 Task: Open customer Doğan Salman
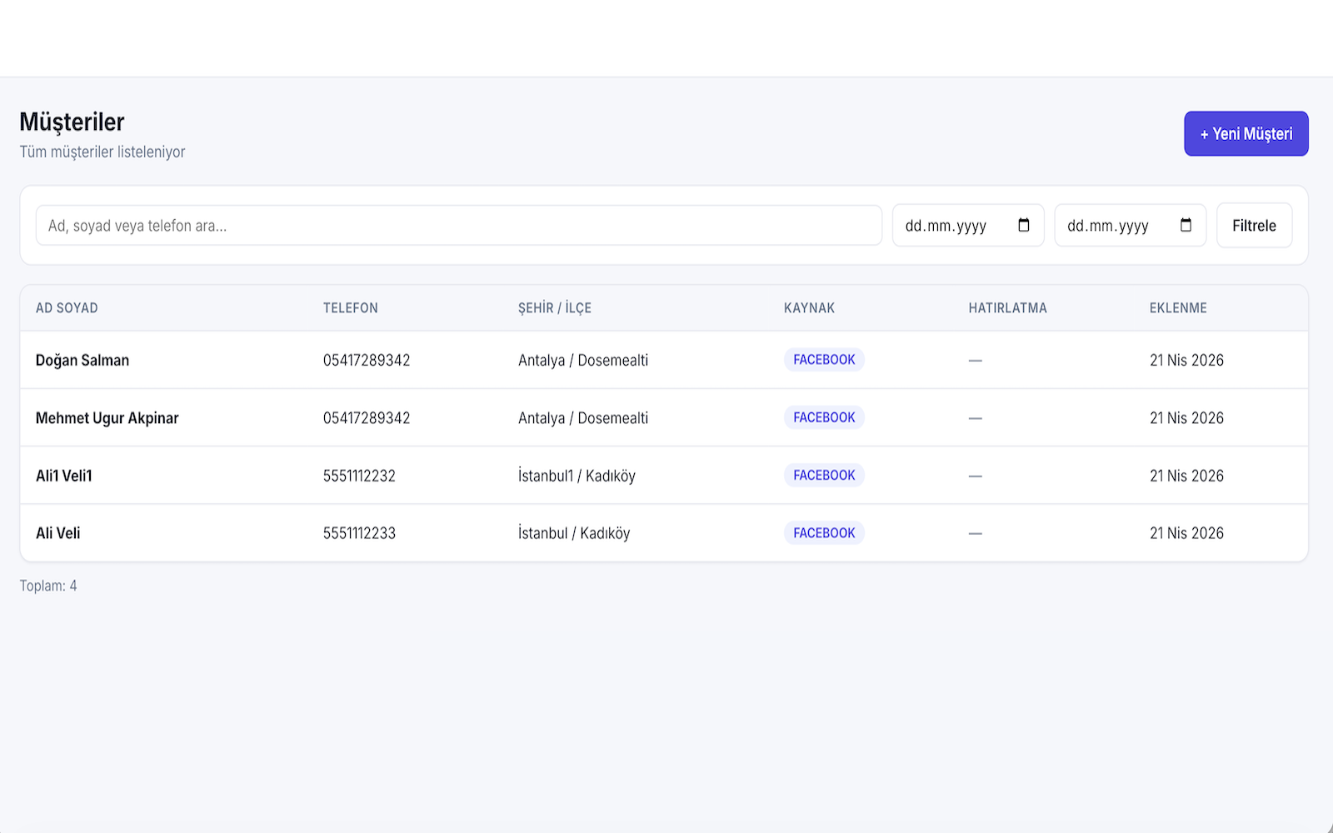coord(82,361)
